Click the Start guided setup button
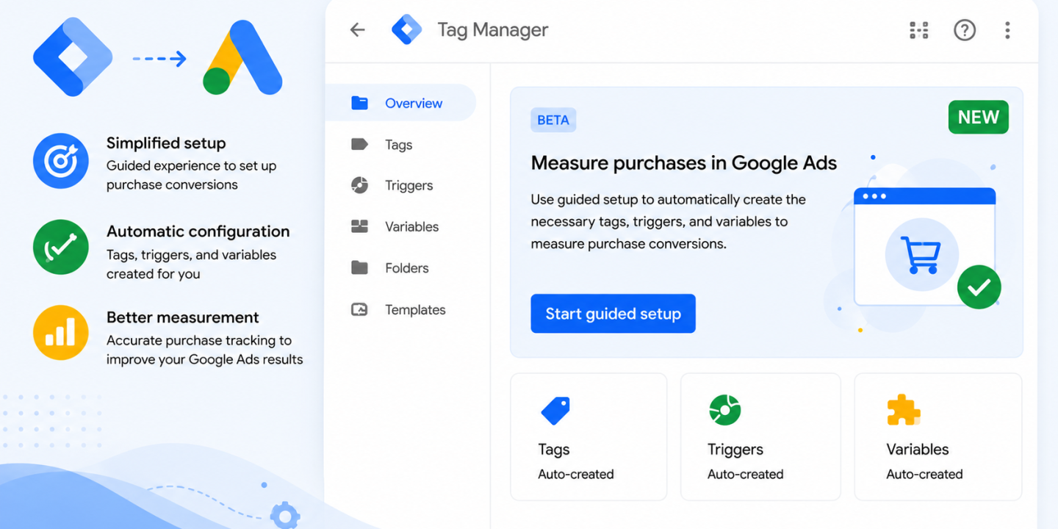The height and width of the screenshot is (529, 1058). pyautogui.click(x=613, y=314)
